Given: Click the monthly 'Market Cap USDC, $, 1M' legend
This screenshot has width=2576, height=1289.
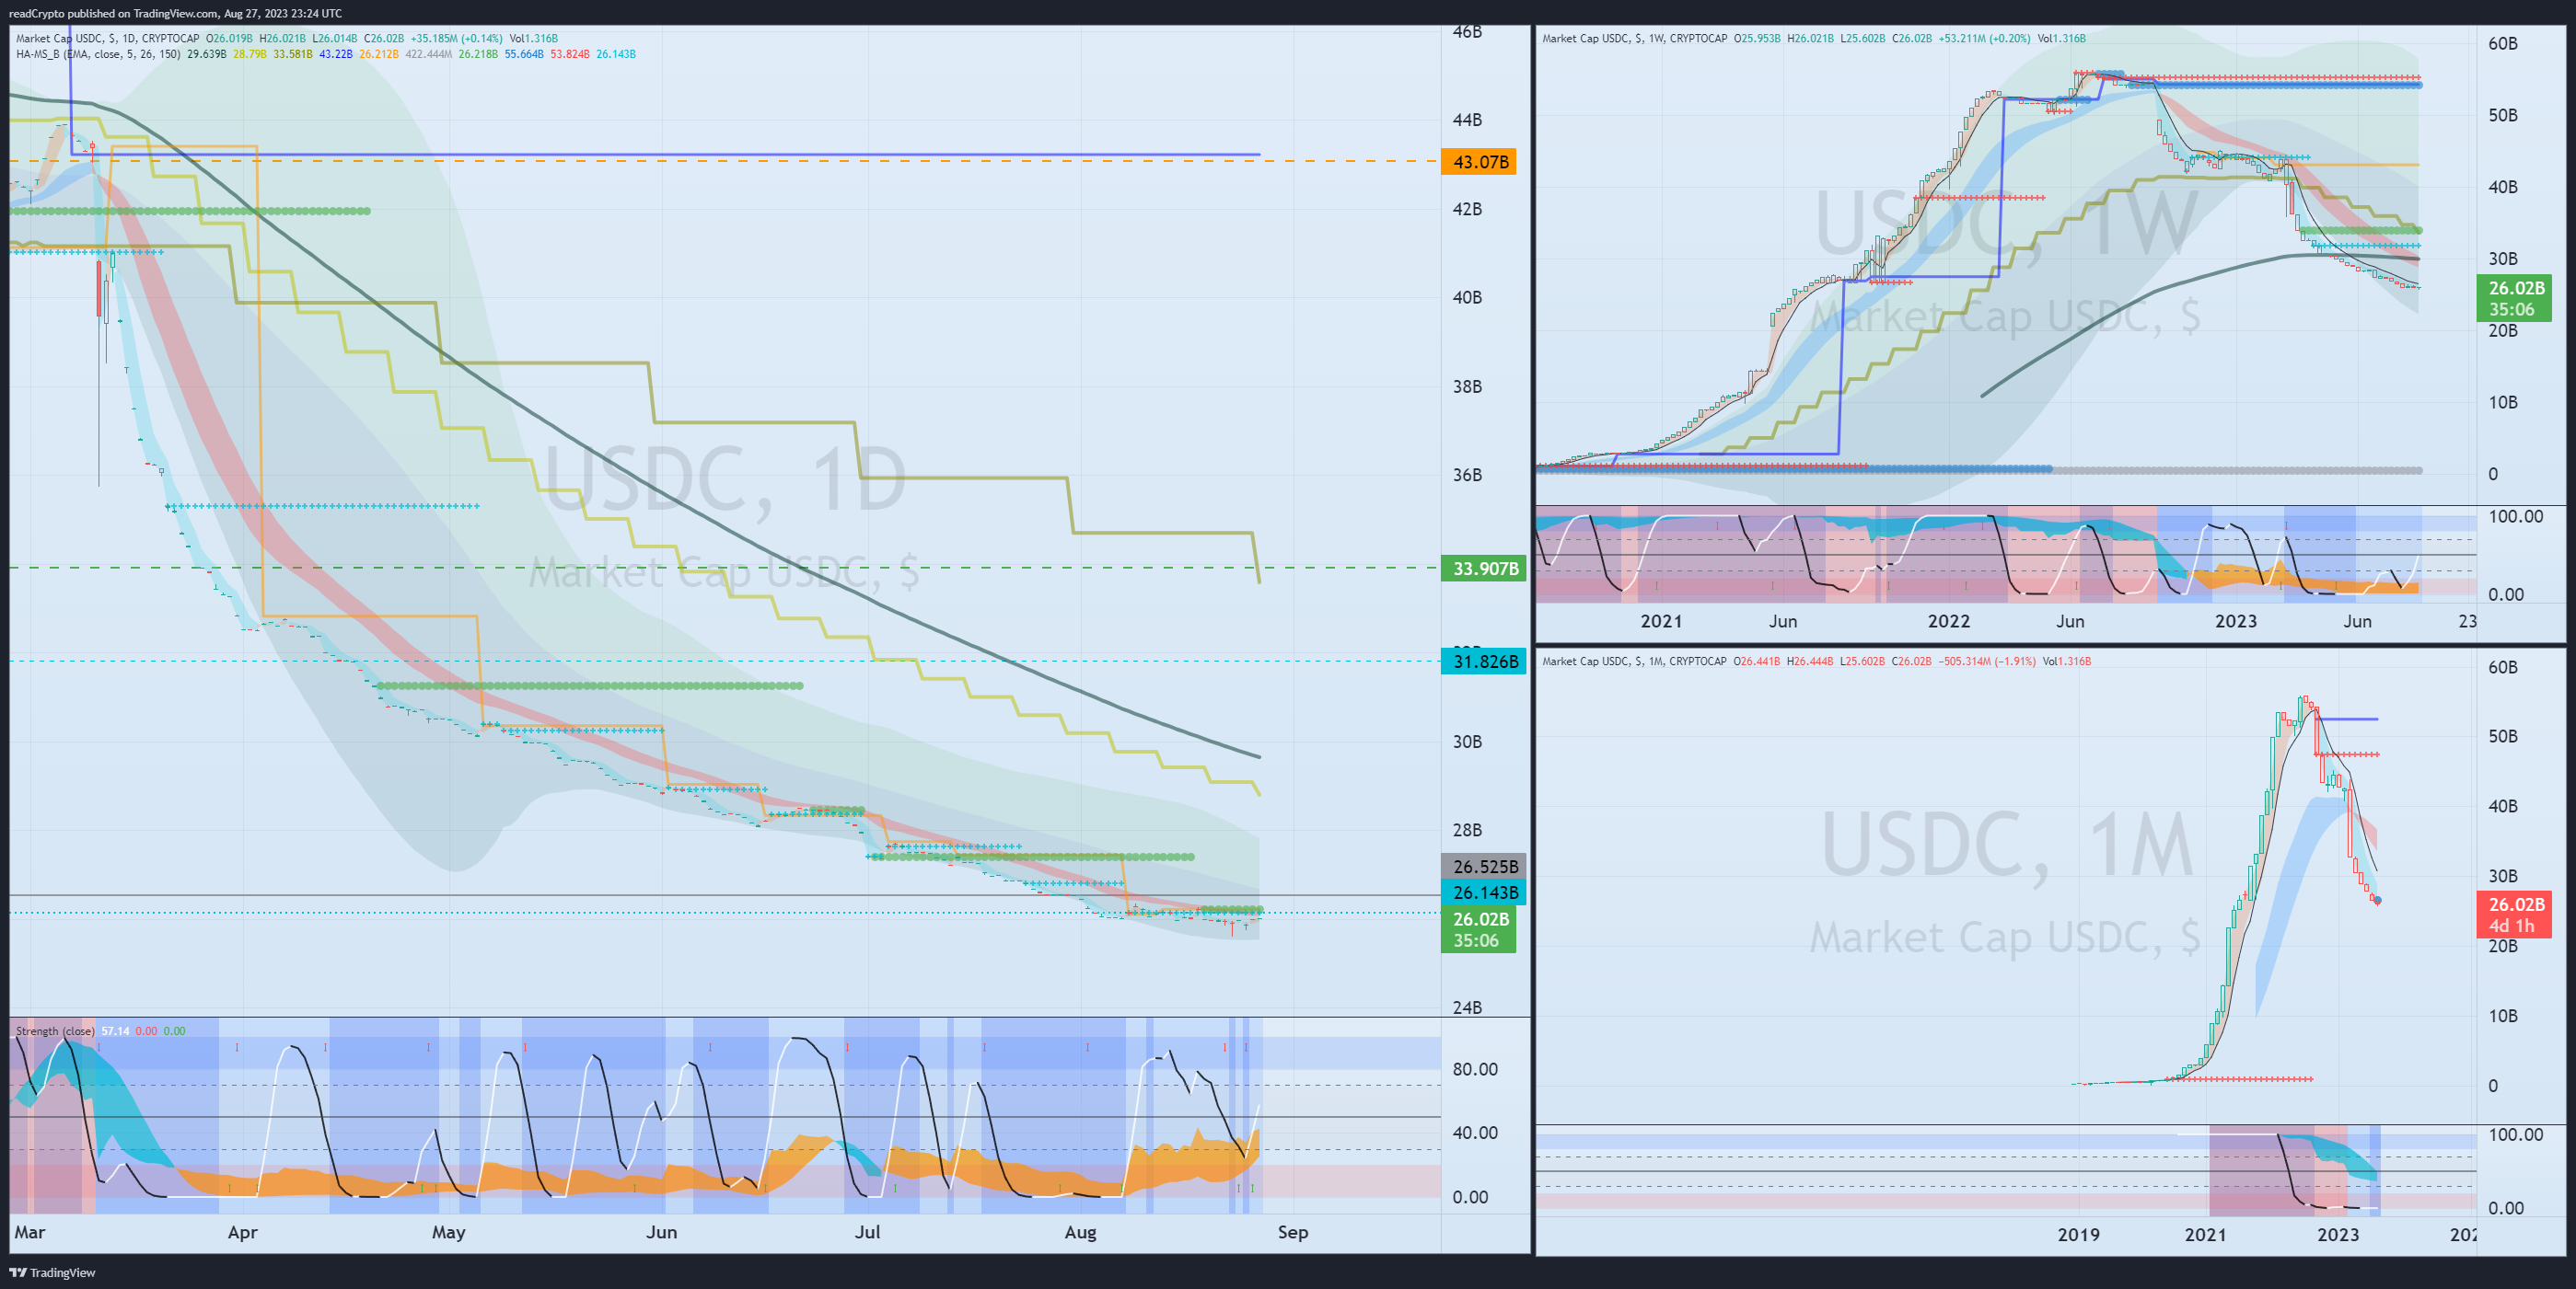Looking at the screenshot, I should tap(1634, 662).
